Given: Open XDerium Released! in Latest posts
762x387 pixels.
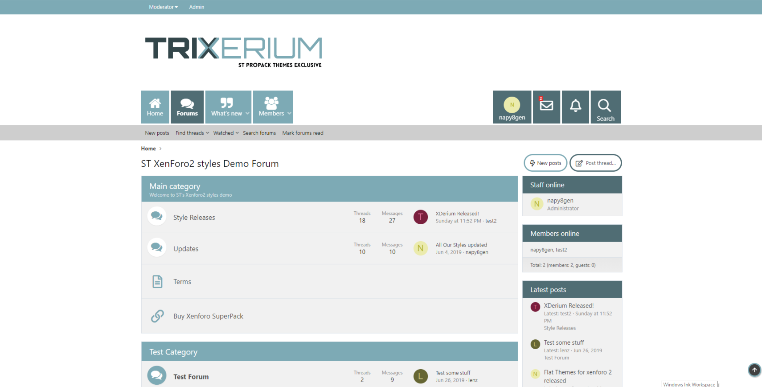Looking at the screenshot, I should [569, 305].
